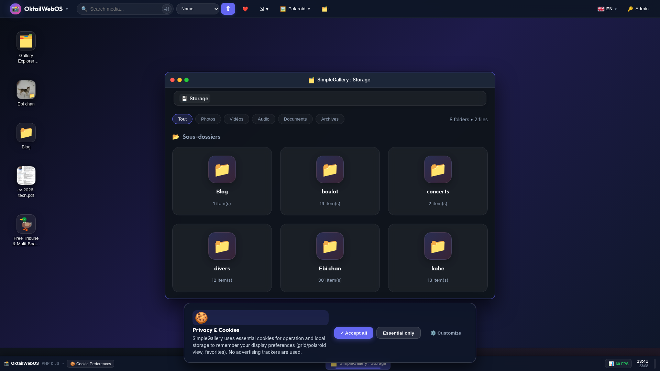660x371 pixels.
Task: Expand the thumbnail size dropdown
Action: (264, 9)
